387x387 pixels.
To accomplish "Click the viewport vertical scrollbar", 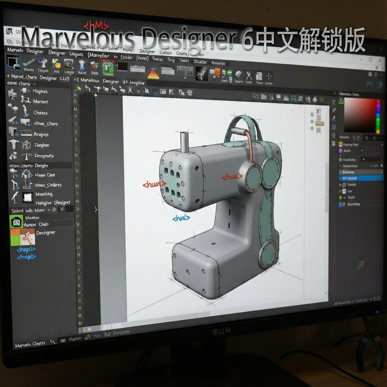I will (x=327, y=187).
